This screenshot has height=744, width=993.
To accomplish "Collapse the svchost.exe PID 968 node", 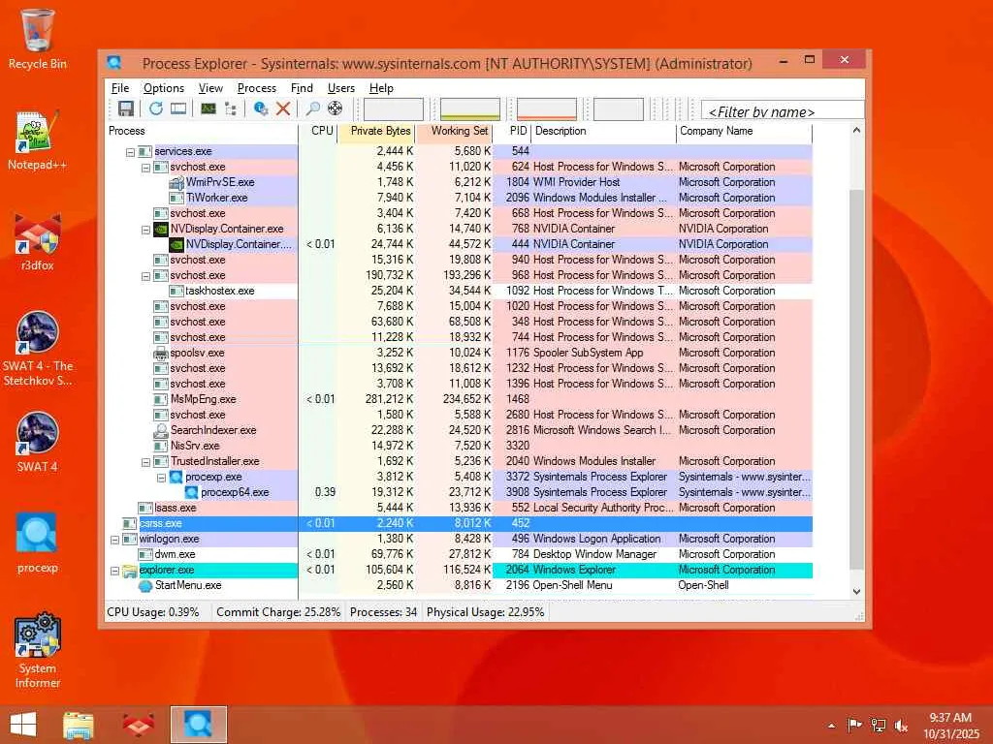I will [145, 276].
